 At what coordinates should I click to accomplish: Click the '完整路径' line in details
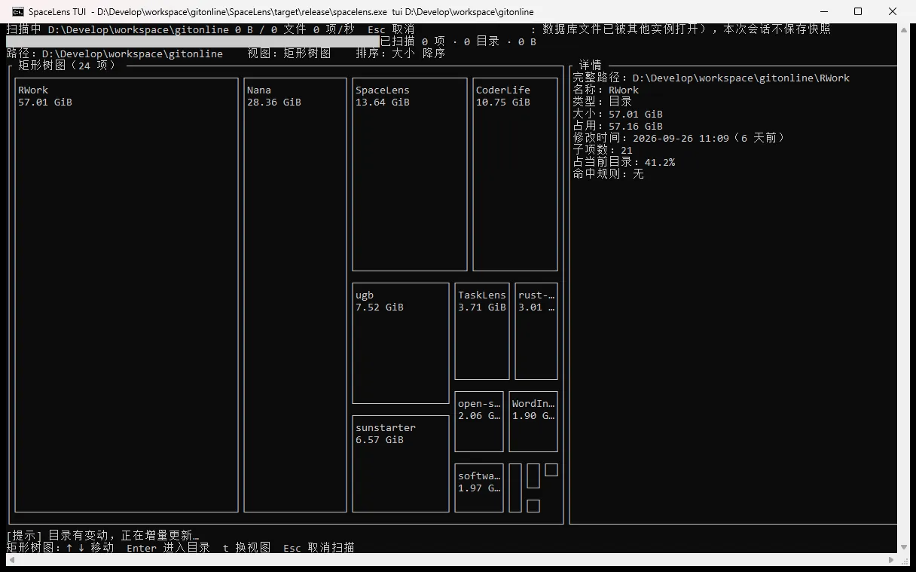point(711,78)
